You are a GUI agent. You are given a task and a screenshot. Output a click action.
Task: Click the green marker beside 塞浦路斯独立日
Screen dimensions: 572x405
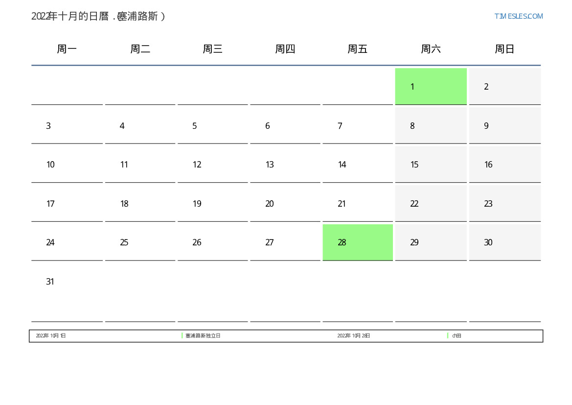[x=182, y=336]
